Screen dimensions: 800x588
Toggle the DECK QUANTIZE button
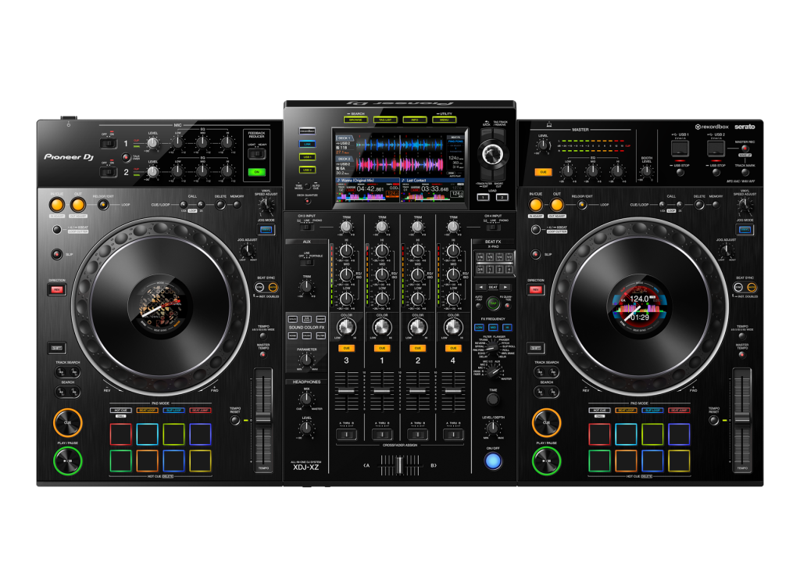(x=307, y=201)
